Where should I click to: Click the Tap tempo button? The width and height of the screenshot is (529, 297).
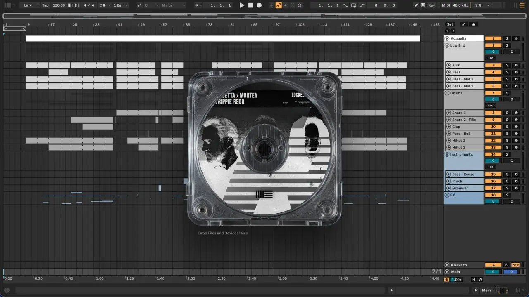click(x=45, y=5)
